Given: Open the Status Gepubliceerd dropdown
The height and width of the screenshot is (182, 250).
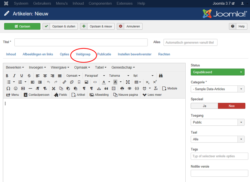Looking at the screenshot, I should (x=217, y=72).
